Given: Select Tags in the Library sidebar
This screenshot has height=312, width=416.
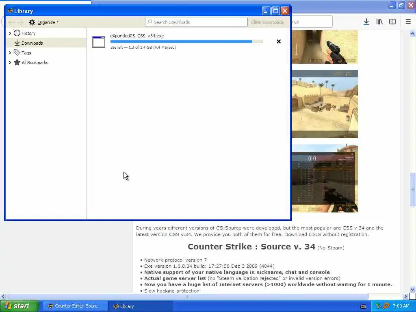Looking at the screenshot, I should click(x=26, y=53).
